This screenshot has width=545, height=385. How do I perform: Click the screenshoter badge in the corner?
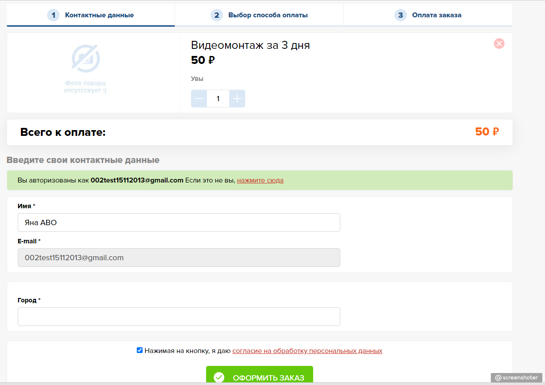tap(516, 377)
